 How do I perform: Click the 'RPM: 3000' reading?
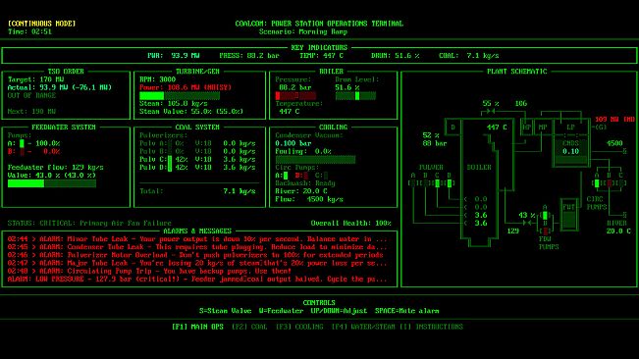(x=157, y=79)
